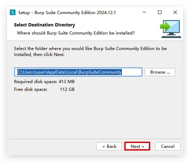Open the Browse ... folder chooser
Viewport: 190px width, 162px height.
pos(160,72)
